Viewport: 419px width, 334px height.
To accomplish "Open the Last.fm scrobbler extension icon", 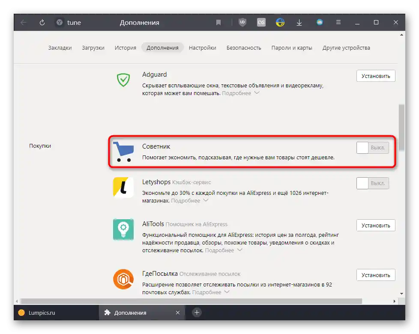I will [x=261, y=22].
